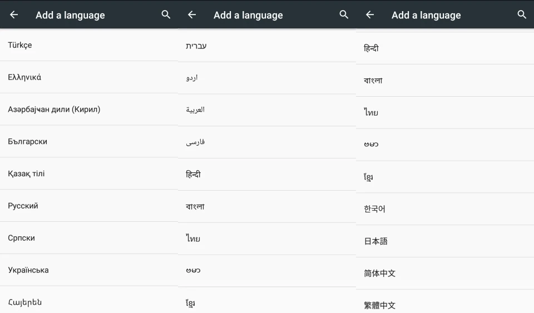Select Հայերեն language
This screenshot has height=313, width=534.
coord(89,300)
